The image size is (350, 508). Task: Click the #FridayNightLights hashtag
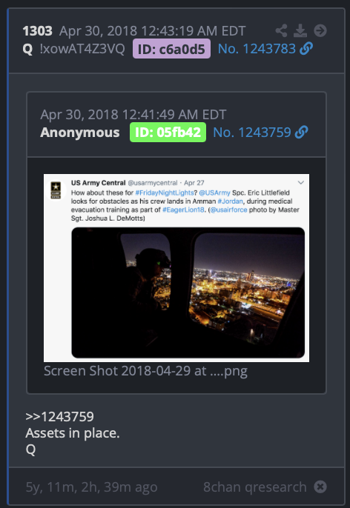[165, 193]
